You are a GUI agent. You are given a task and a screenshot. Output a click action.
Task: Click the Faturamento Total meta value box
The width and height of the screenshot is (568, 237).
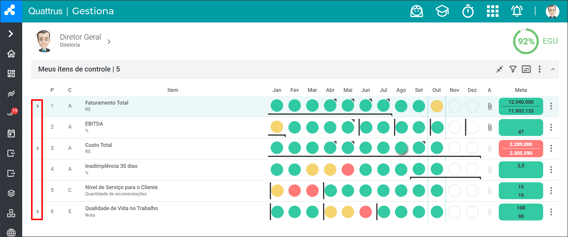(x=521, y=106)
